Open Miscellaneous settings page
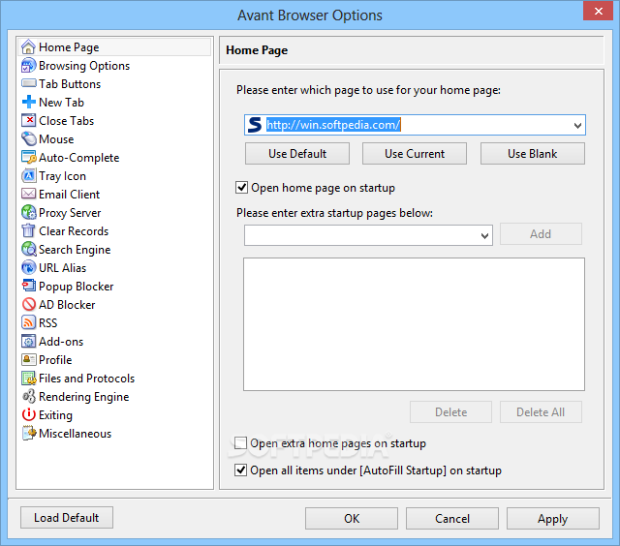620x546 pixels. tap(75, 434)
